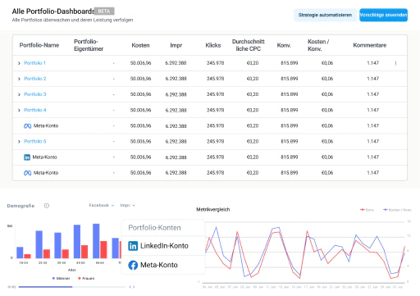Click the Demografie info icon
The image size is (420, 296).
click(47, 206)
